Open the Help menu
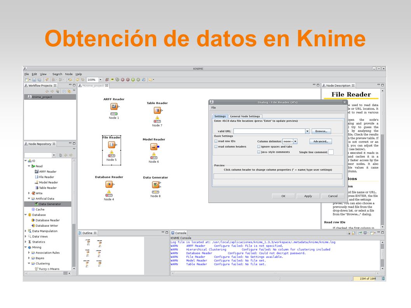Screen dimensions: 411x308 pyautogui.click(x=78, y=74)
